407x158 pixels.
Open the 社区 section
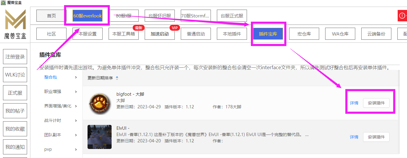click(x=51, y=34)
